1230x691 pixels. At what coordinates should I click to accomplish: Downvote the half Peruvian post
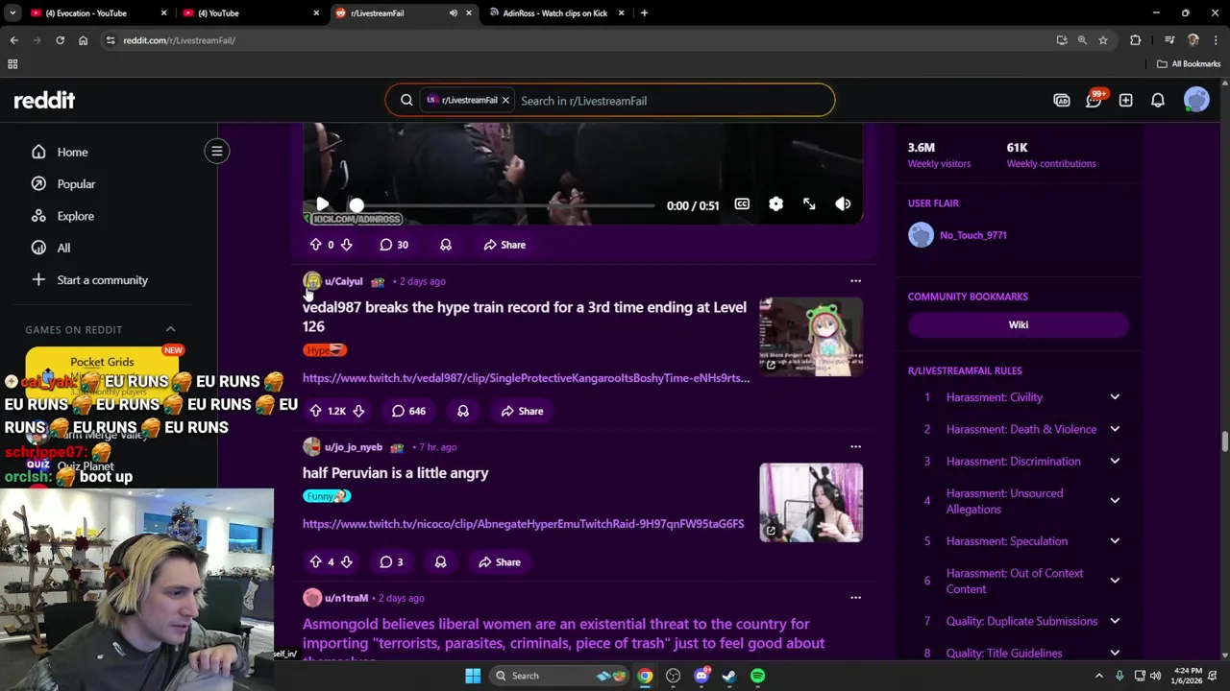point(346,562)
